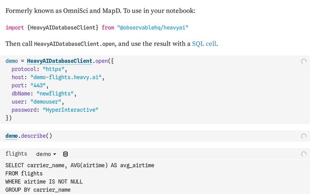310x194 pixels.
Task: Expand the demo database dropdown
Action: pyautogui.click(x=46, y=154)
